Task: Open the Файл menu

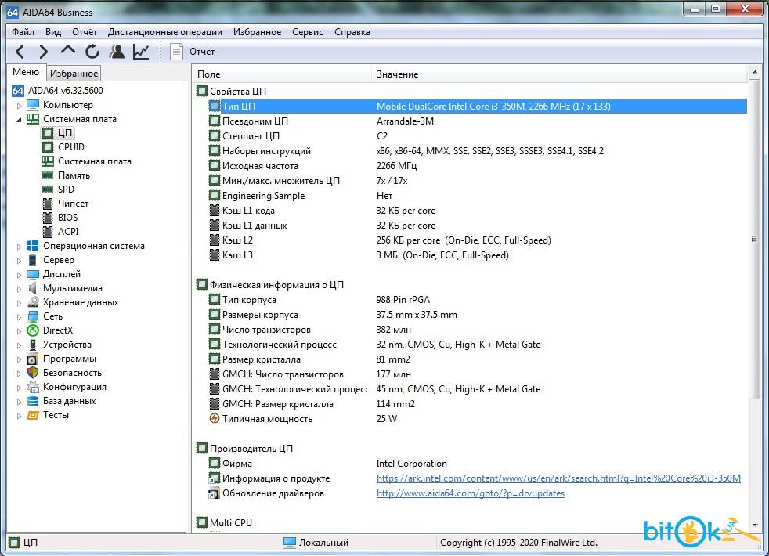Action: click(23, 32)
